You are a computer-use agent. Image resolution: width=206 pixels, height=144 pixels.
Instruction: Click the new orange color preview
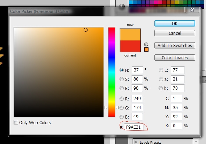tap(130, 35)
